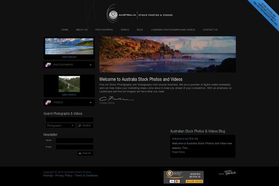Click the blog Read More link
This screenshot has width=279, height=186.
point(178,152)
